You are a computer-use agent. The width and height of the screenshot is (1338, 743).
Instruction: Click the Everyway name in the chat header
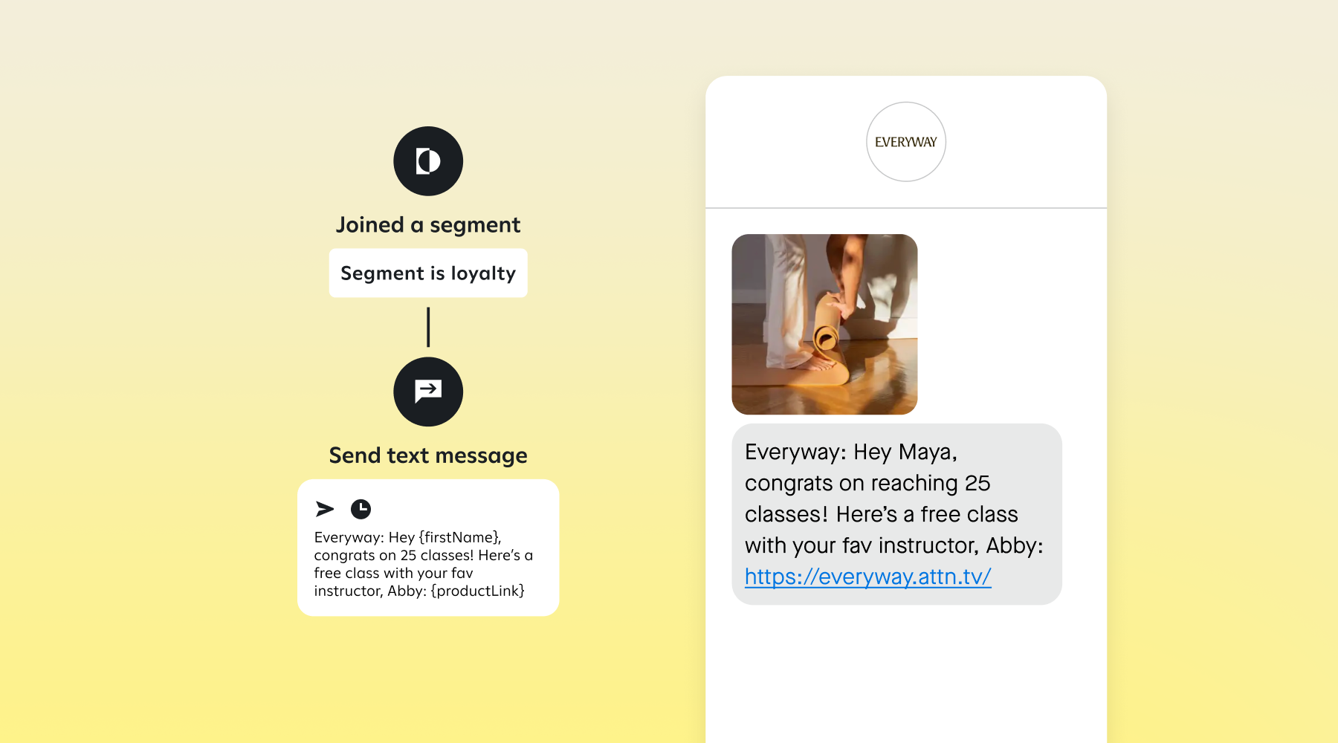pyautogui.click(x=905, y=142)
